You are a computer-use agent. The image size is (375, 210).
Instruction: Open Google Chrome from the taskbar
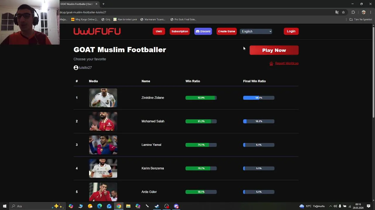(x=119, y=206)
